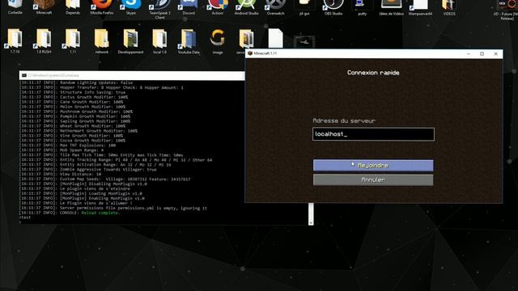Launch TeamSpeak 3 Client shortcut
This screenshot has width=518, height=291.
click(160, 8)
